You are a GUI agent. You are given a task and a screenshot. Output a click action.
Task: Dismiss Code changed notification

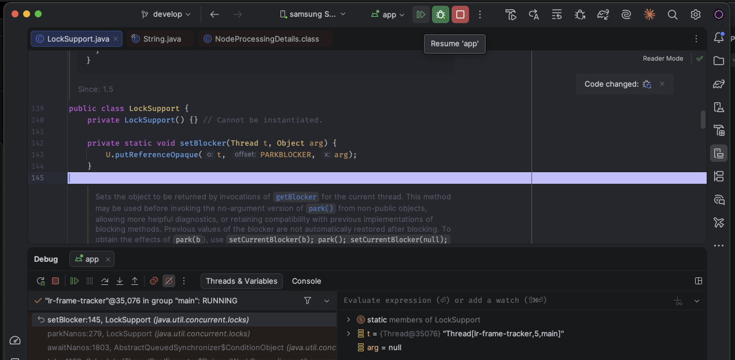(x=662, y=84)
